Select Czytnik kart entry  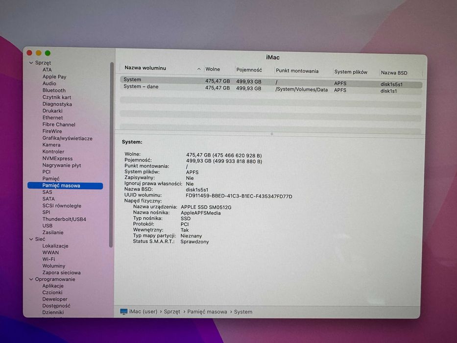click(56, 97)
